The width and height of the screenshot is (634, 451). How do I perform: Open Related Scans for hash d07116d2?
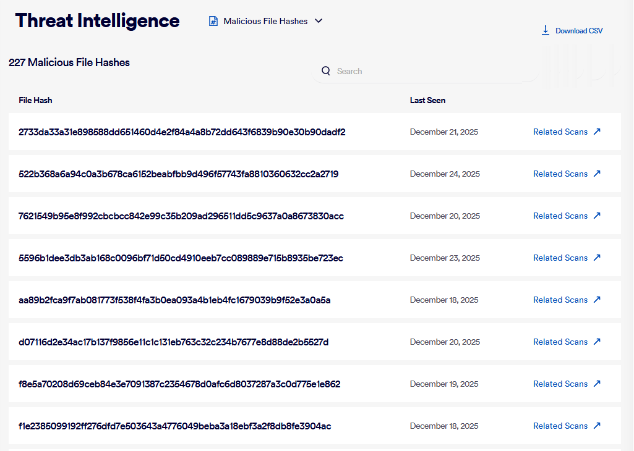tap(560, 342)
